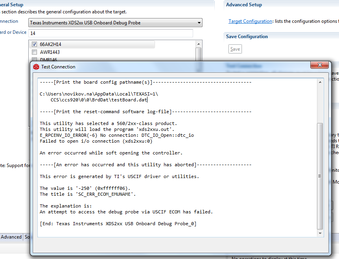Click the 'Print the board config pathname(s)' log header
Viewport: 339px width, 259px height.
coord(146,82)
